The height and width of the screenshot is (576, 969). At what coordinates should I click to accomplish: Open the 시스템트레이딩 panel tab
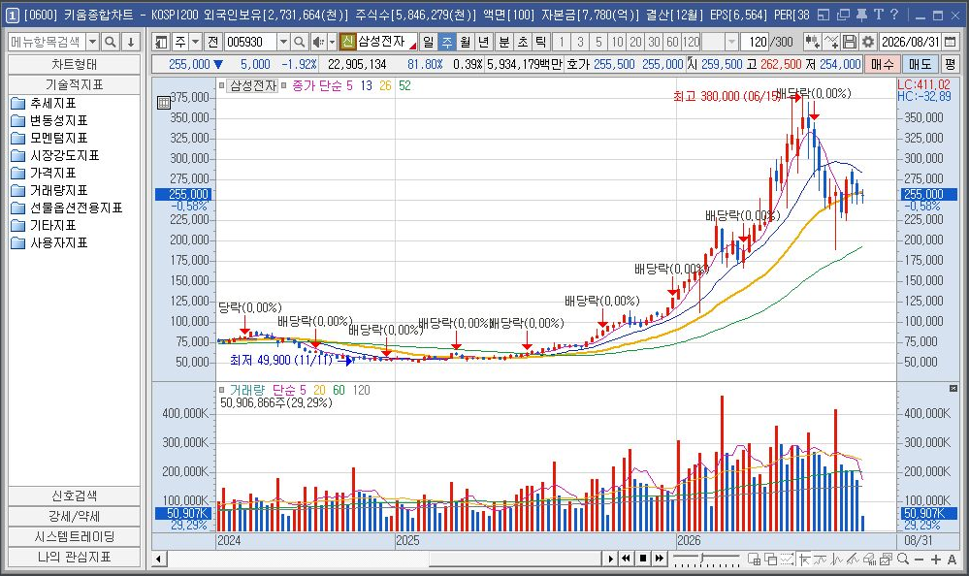pos(74,536)
